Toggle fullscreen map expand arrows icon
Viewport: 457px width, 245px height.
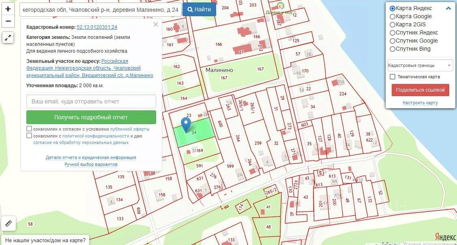tap(8, 37)
